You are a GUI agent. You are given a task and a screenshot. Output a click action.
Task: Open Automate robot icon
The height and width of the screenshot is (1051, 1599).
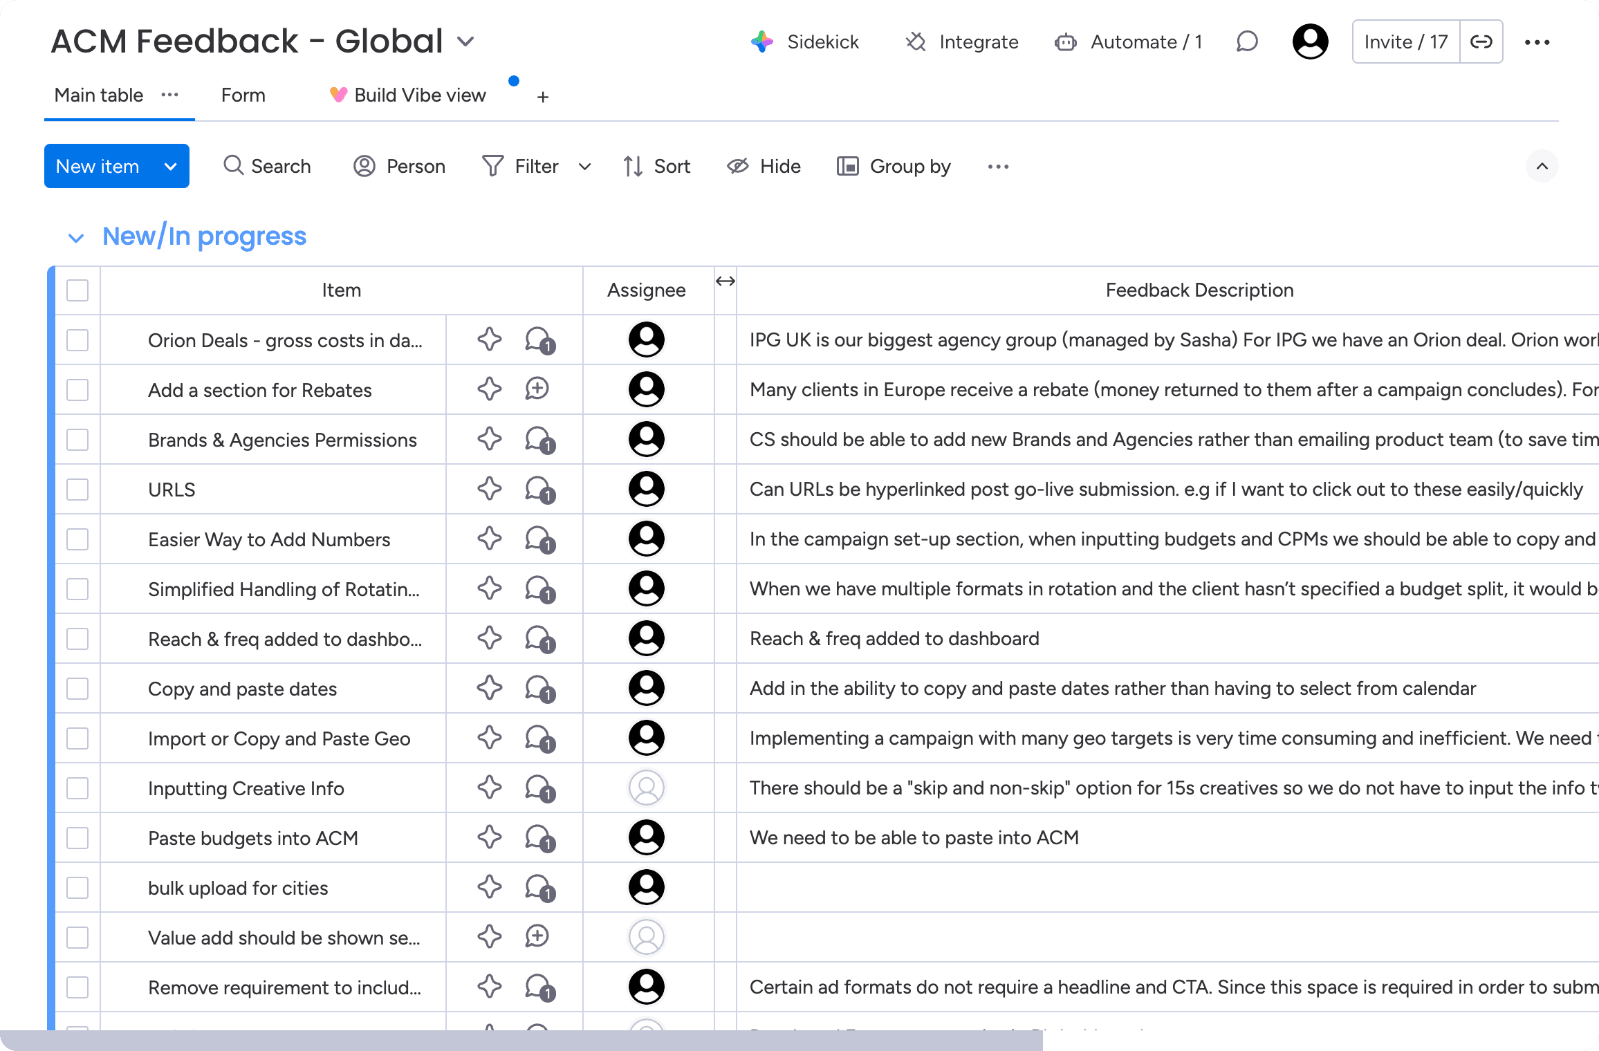(1065, 42)
